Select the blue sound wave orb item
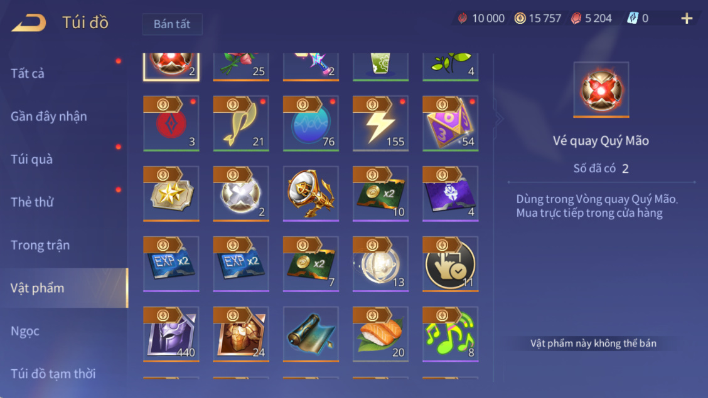Screen dimensions: 708x398 311,123
